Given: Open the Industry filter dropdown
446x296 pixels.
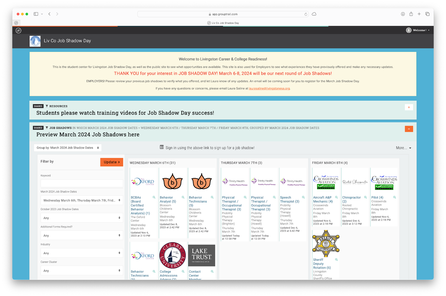Looking at the screenshot, I should tap(82, 253).
